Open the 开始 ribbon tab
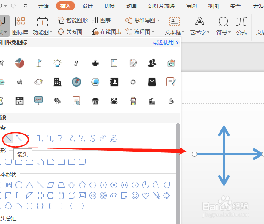The width and height of the screenshot is (264, 224). 43,6
